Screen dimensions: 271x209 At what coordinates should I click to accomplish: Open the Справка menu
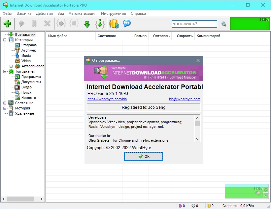click(138, 13)
